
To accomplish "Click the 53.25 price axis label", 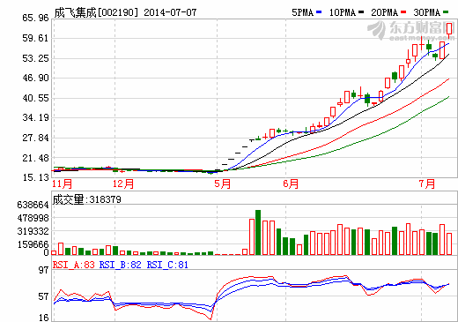I will tap(35, 58).
